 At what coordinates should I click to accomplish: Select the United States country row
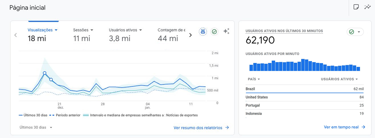(x=305, y=97)
